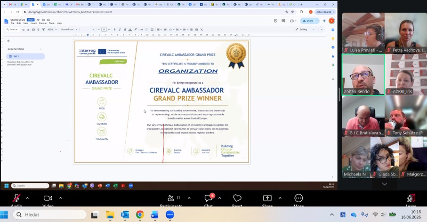427x222 pixels.
Task: Click the Insert link icon
Action: tap(142, 29)
